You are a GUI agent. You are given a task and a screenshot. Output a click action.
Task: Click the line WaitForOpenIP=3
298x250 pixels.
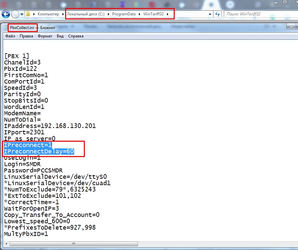click(31, 209)
